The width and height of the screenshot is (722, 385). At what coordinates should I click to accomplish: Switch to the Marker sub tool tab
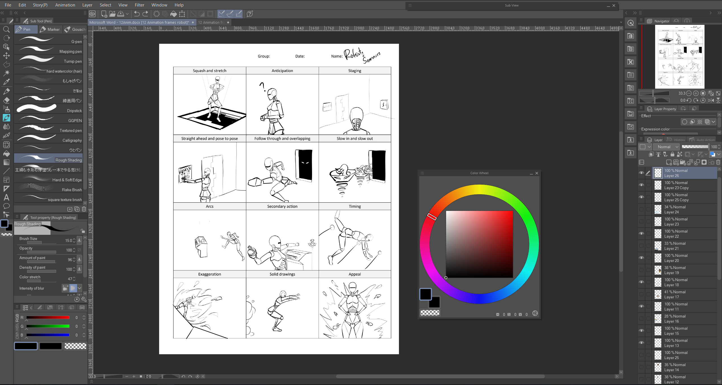click(x=50, y=29)
